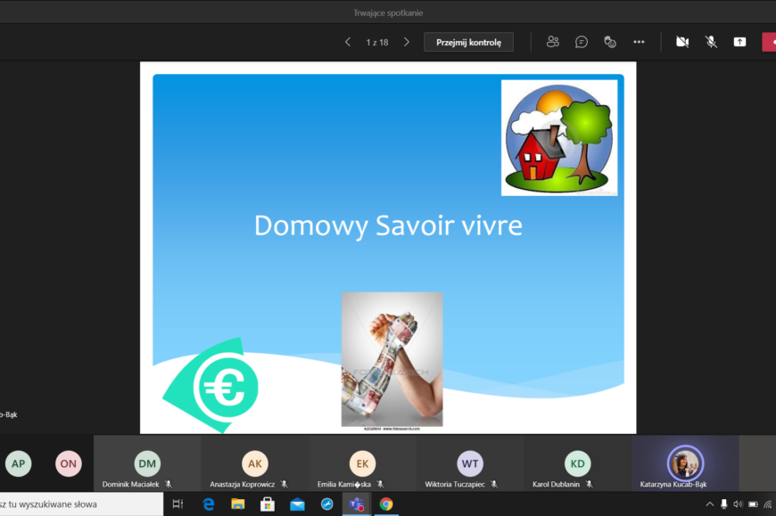Click the arm wrestling money picture
Image resolution: width=776 pixels, height=516 pixels.
click(x=392, y=359)
